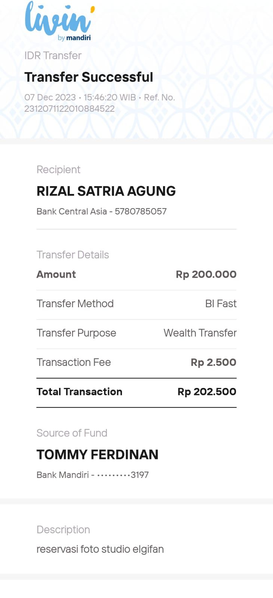Viewport: 273px width, 598px height.
Task: Click the Total Transaction label
Action: click(x=79, y=392)
